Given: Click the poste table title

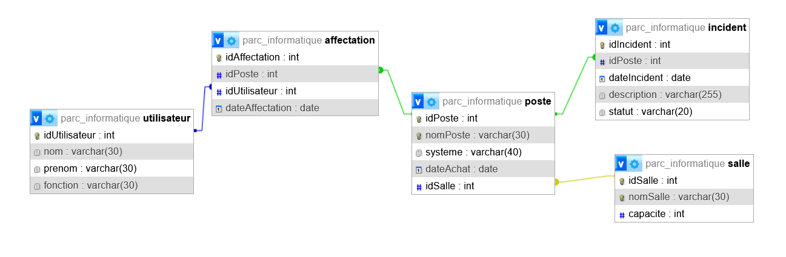Looking at the screenshot, I should [538, 102].
